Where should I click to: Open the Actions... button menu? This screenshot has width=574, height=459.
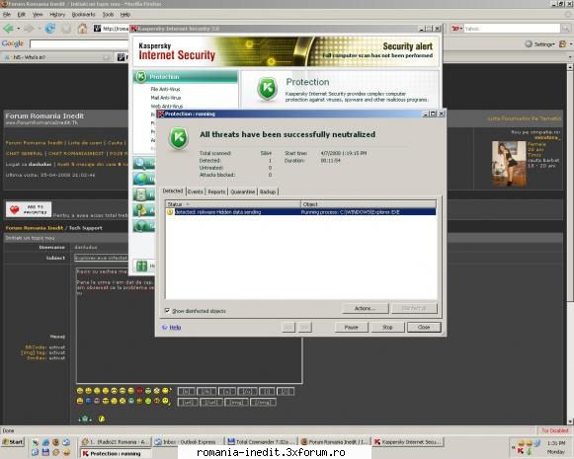tap(365, 308)
